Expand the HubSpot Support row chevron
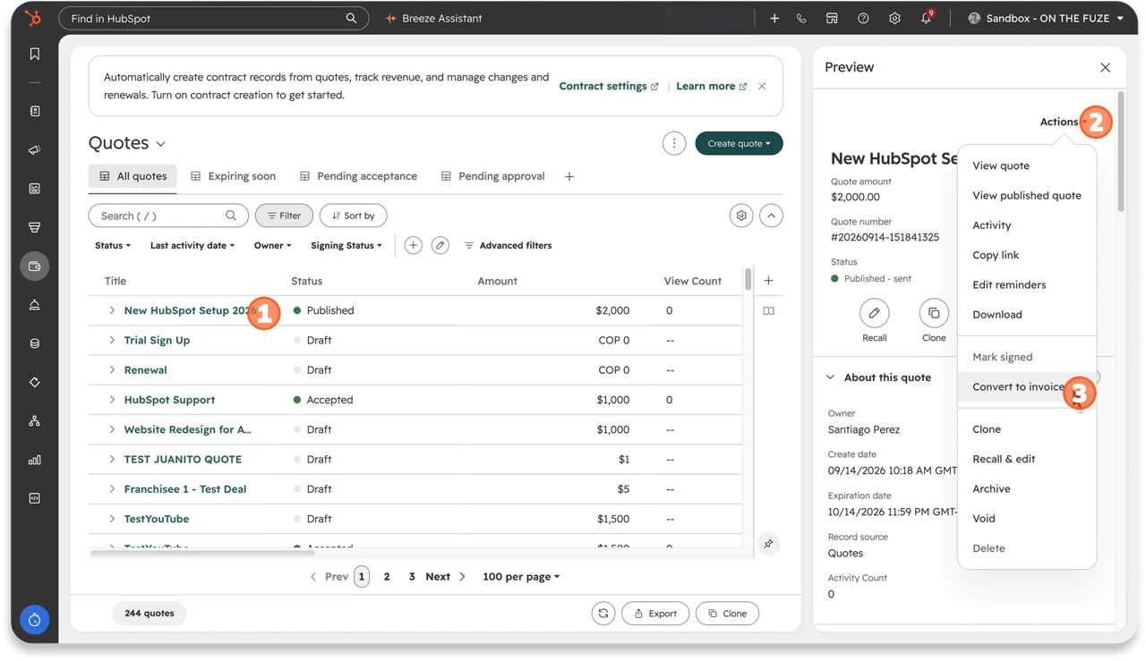This screenshot has height=661, width=1146. click(112, 400)
